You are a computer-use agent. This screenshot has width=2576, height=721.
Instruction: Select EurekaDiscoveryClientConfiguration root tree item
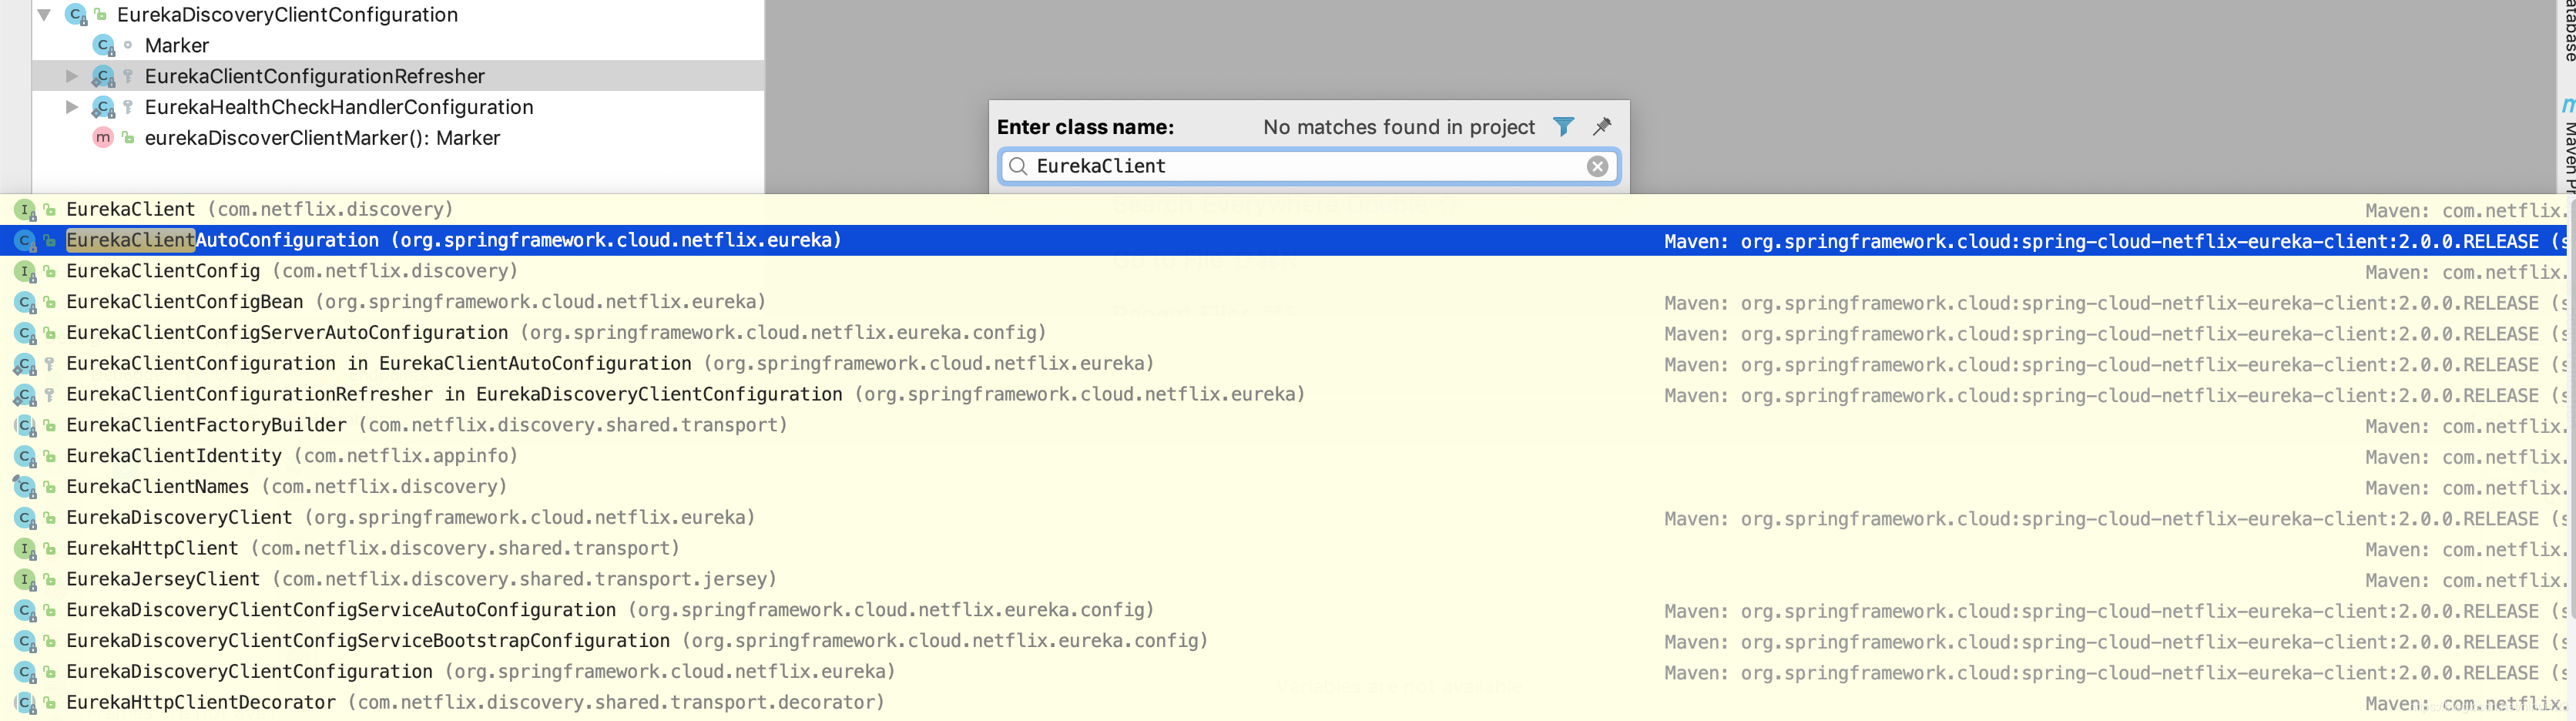(288, 15)
